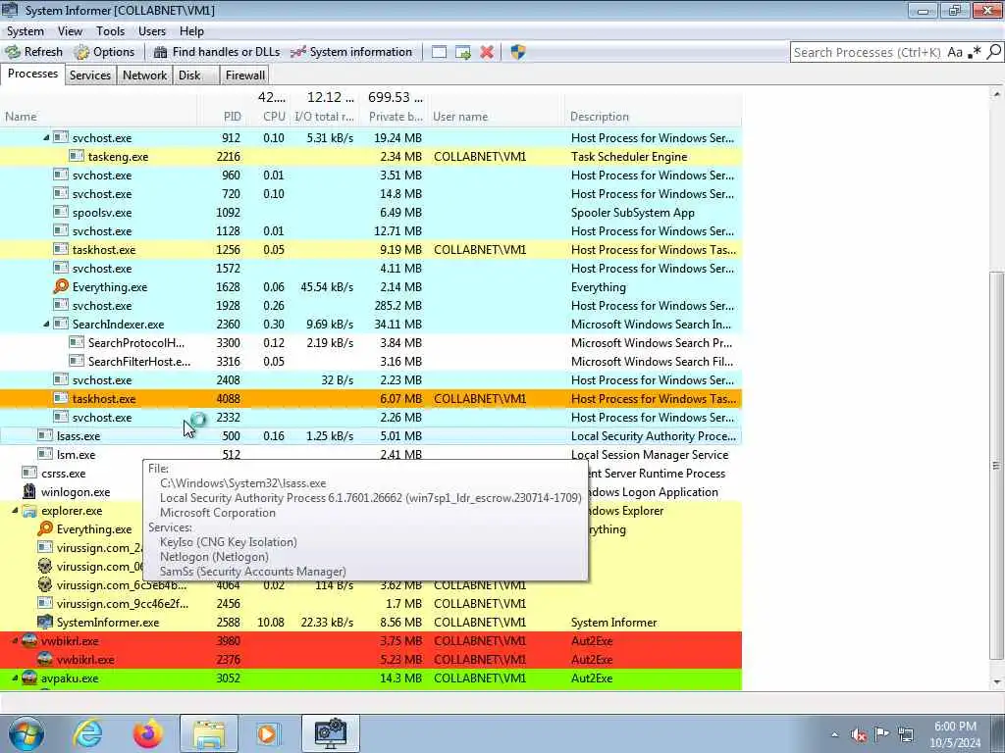The width and height of the screenshot is (1005, 753).
Task: Click the search magnifier icon
Action: pyautogui.click(x=994, y=52)
